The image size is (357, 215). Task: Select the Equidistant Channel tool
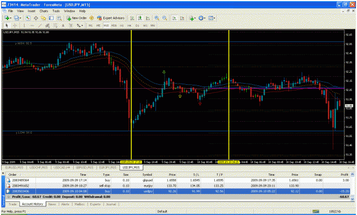coord(47,26)
